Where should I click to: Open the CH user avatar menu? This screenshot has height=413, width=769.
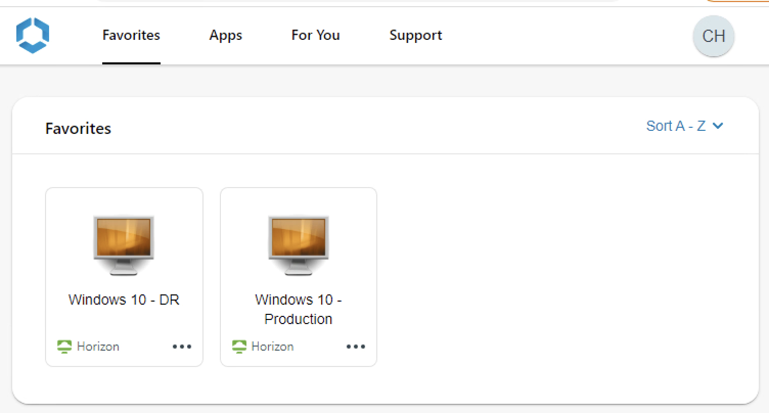[713, 36]
